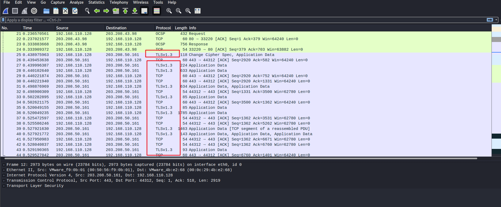Apply display filter arrow button
The image size is (501, 207).
490,20
